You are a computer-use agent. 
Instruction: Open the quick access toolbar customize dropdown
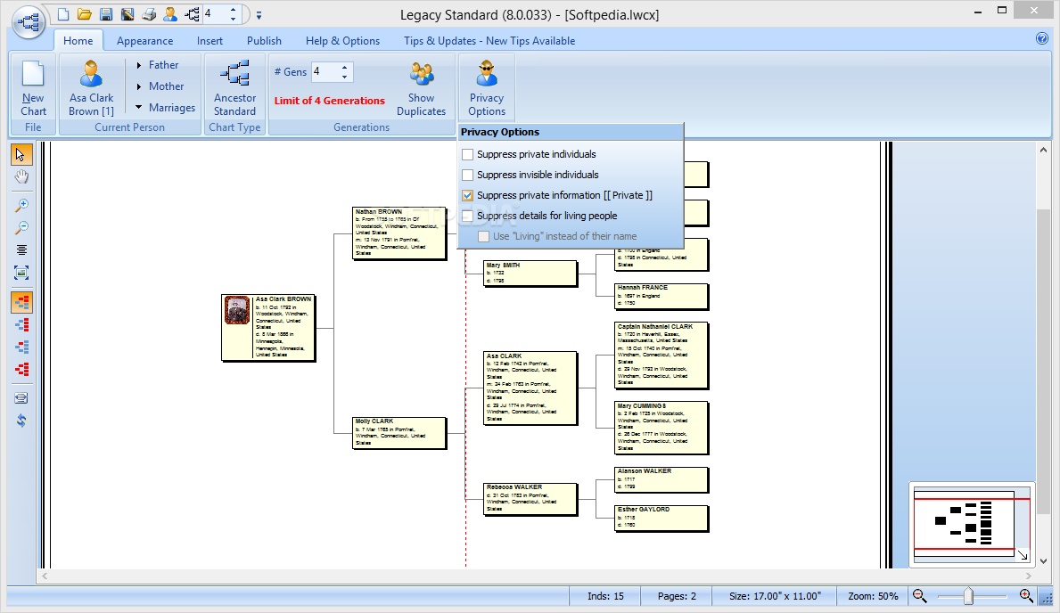pyautogui.click(x=259, y=15)
